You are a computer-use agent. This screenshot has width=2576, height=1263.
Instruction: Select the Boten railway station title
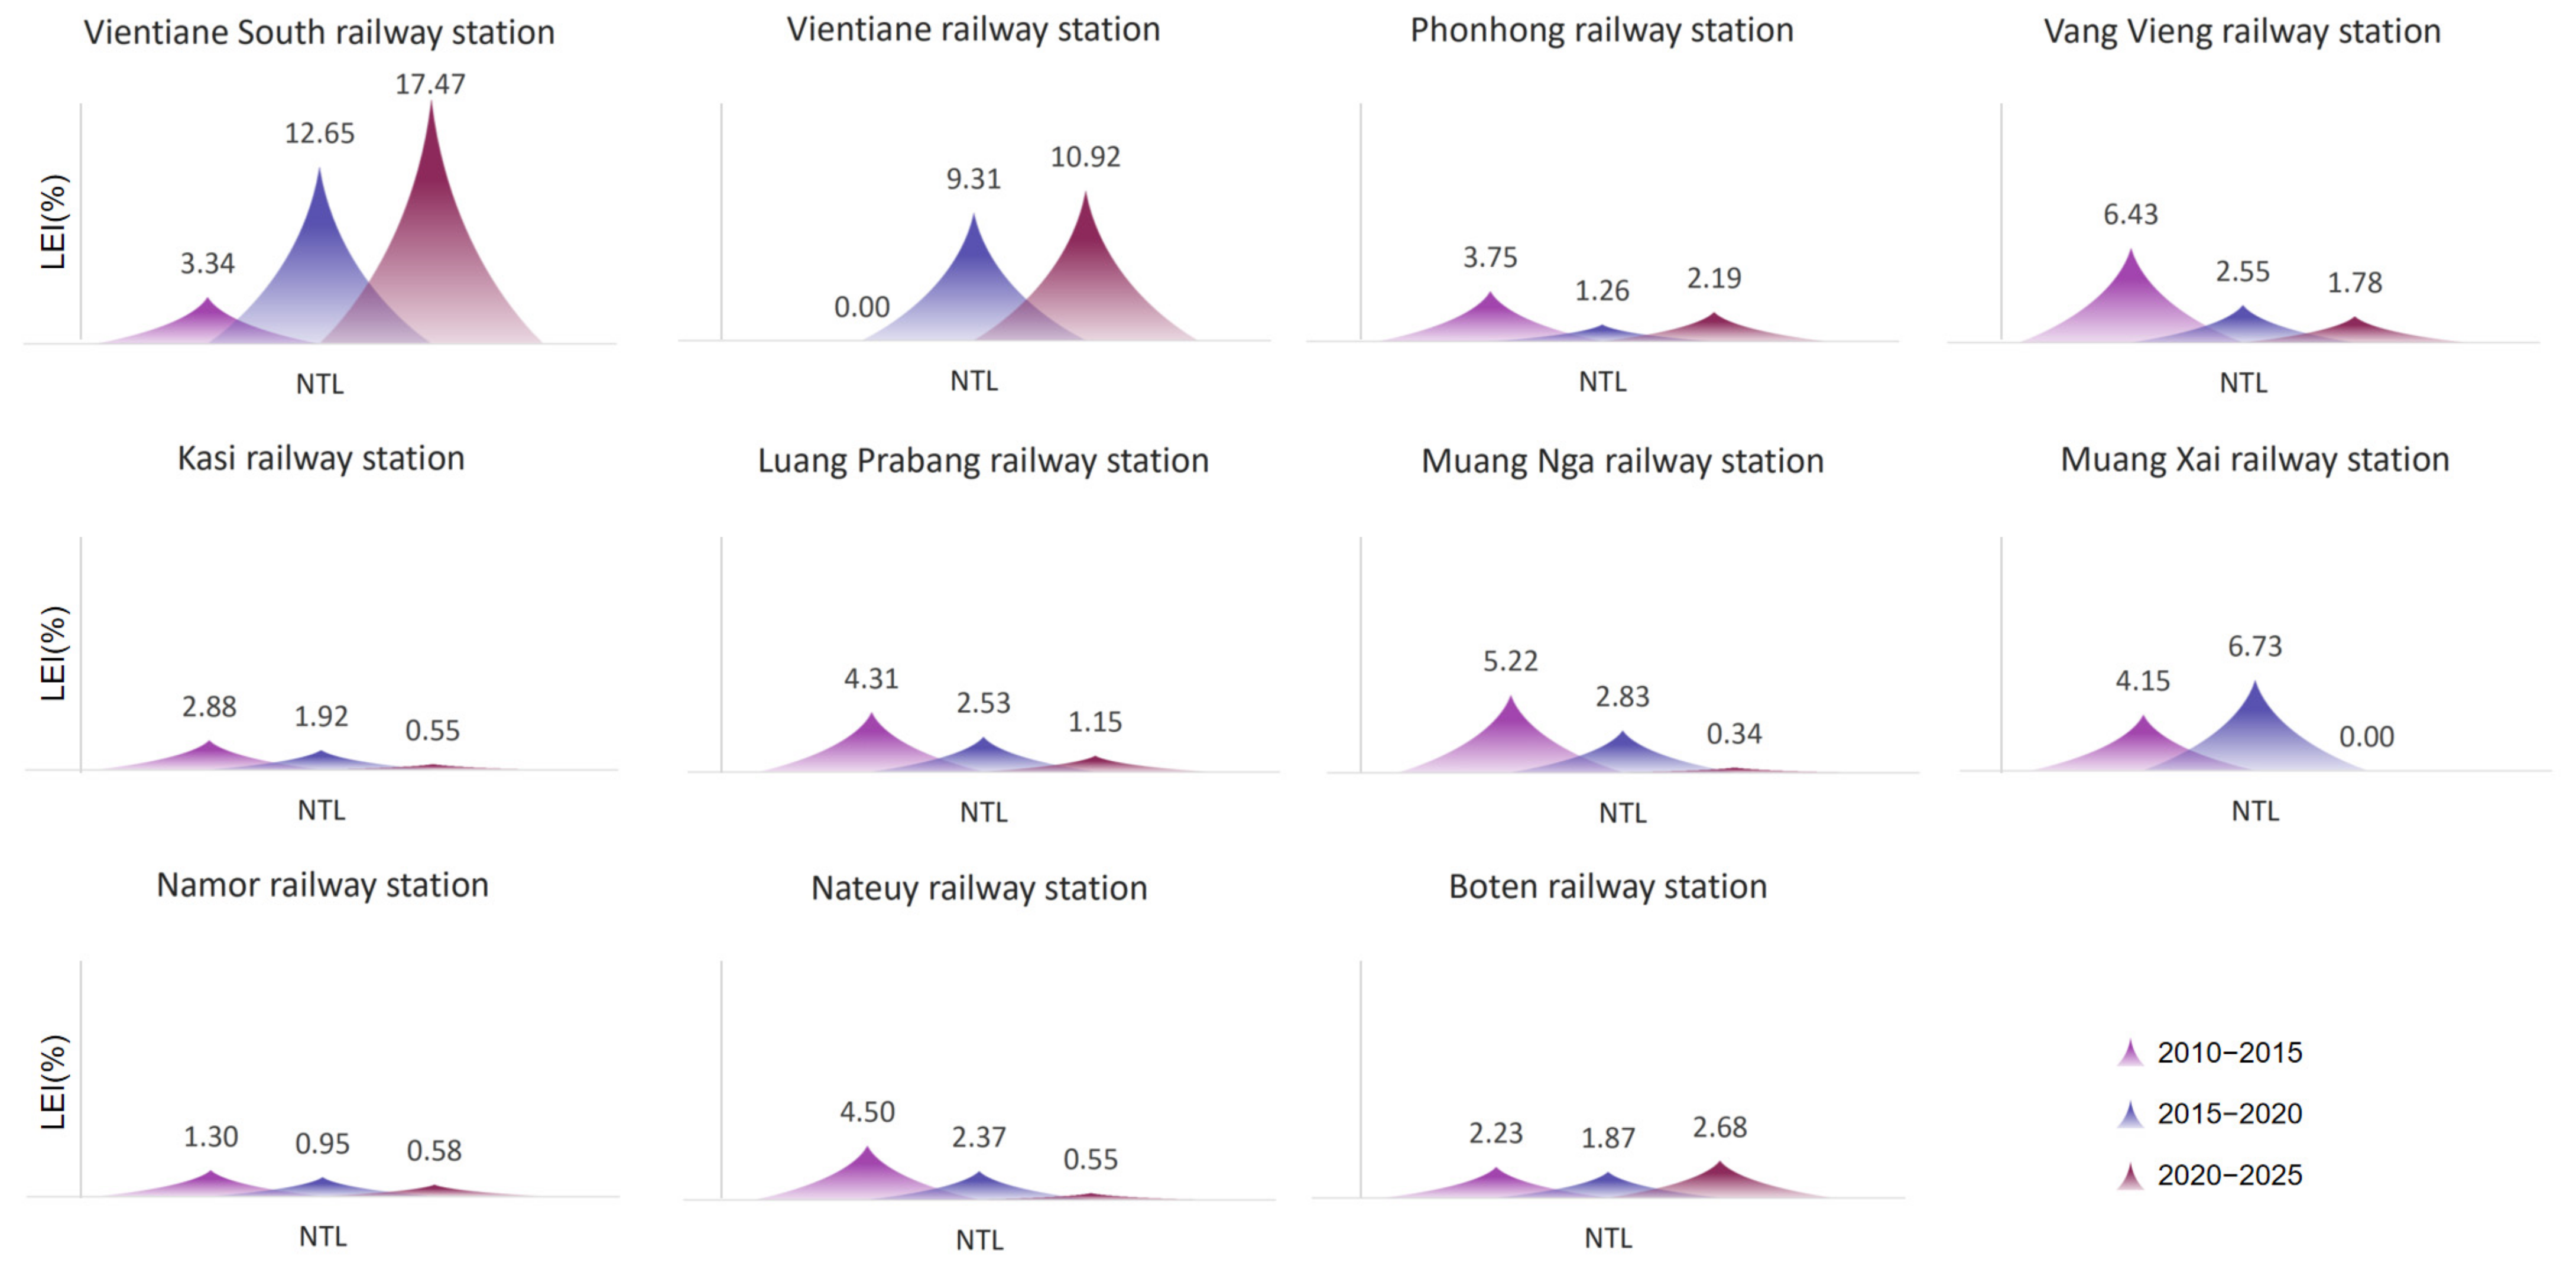tap(1608, 887)
